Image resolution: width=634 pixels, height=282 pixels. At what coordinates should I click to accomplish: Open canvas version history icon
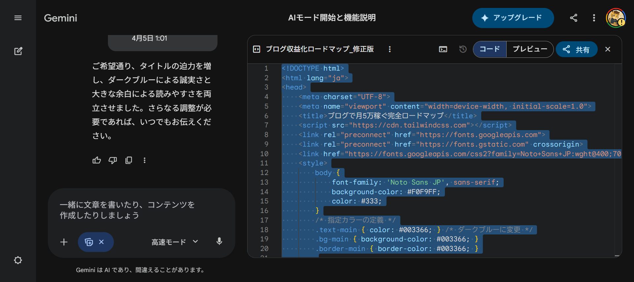(x=463, y=49)
